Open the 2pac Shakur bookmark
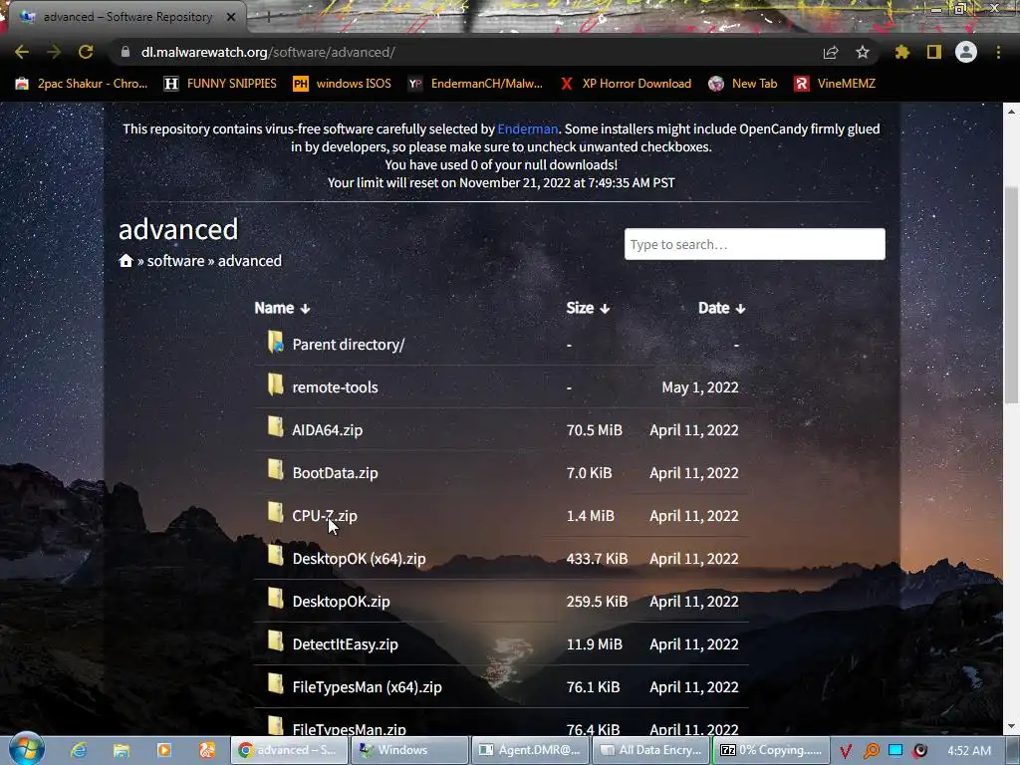Image resolution: width=1020 pixels, height=765 pixels. (82, 84)
